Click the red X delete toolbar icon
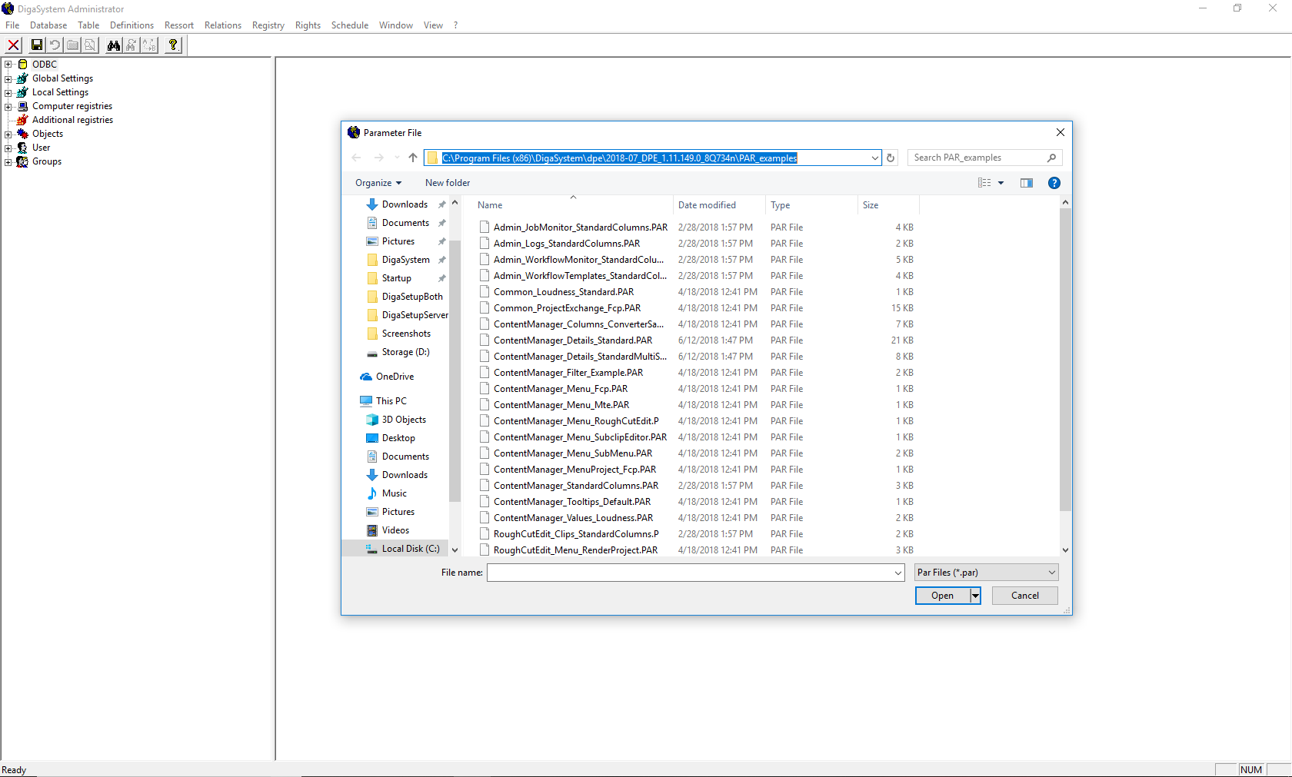Viewport: 1292px width, 777px height. pos(14,45)
